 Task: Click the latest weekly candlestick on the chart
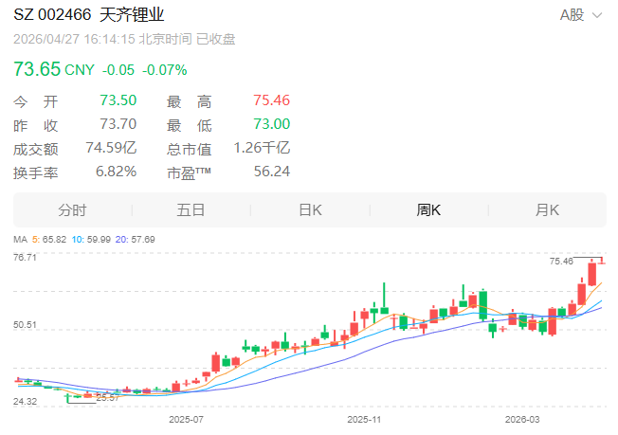tap(602, 261)
